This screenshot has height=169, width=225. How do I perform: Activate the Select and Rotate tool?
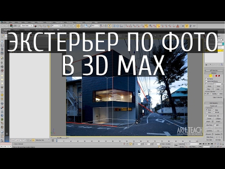(x=82, y=26)
